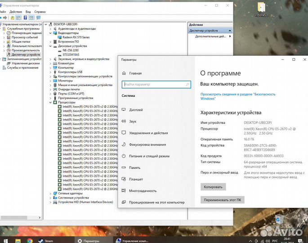Select Управление дисками in left tree
The width and height of the screenshot is (308, 243).
tap(26, 63)
